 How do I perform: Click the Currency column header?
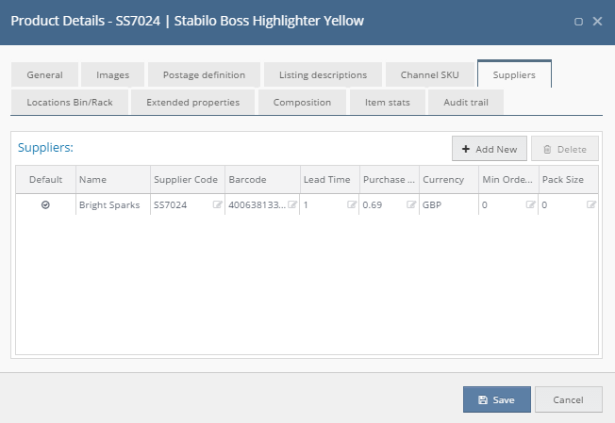(449, 179)
